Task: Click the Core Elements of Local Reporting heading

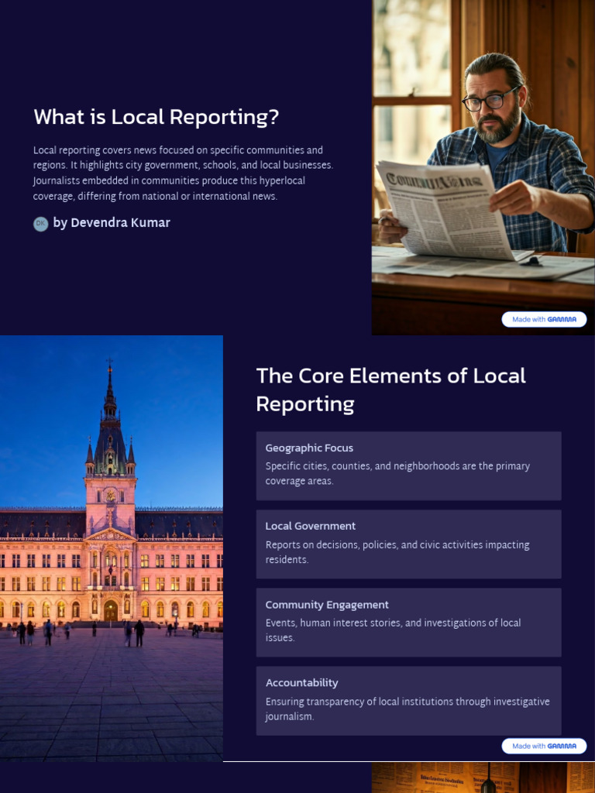Action: [x=390, y=390]
